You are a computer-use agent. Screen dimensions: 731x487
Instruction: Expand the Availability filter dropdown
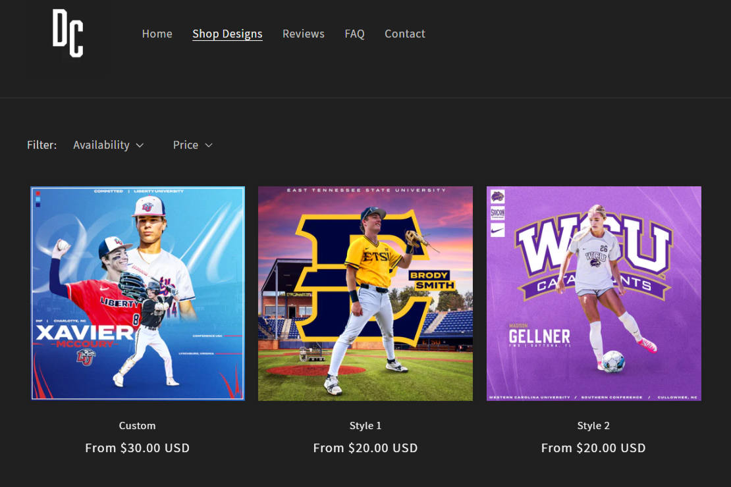[x=109, y=145]
